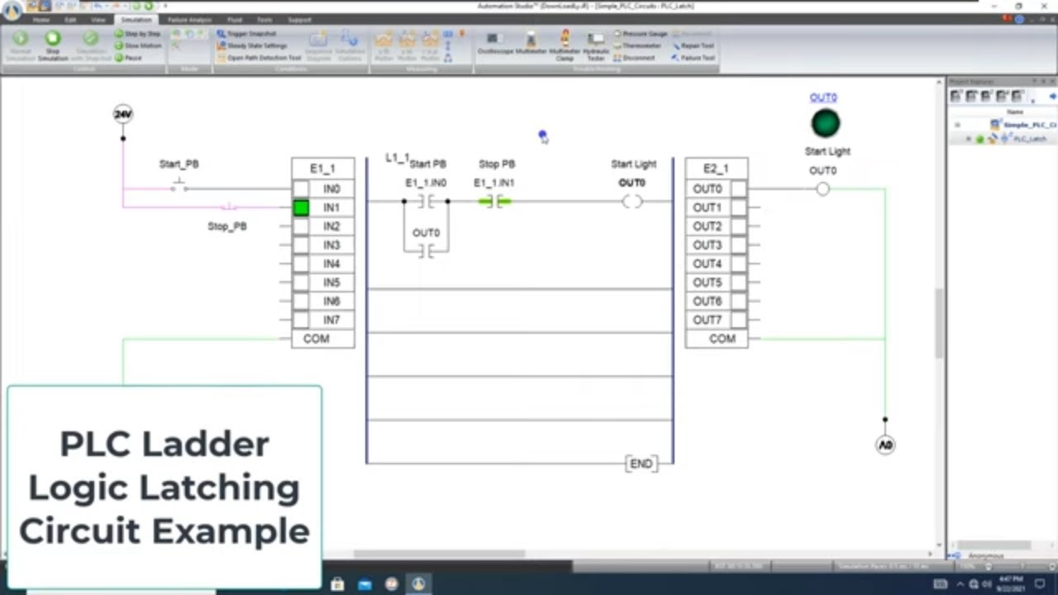
Task: Open the Tools ribbon tab
Action: tap(264, 20)
